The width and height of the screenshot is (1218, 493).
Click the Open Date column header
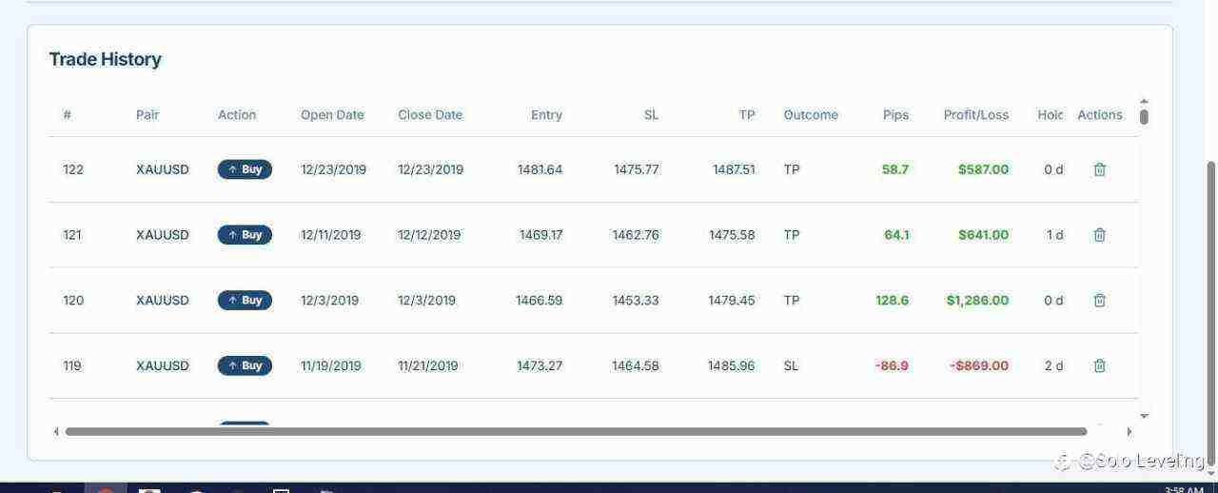coord(332,115)
